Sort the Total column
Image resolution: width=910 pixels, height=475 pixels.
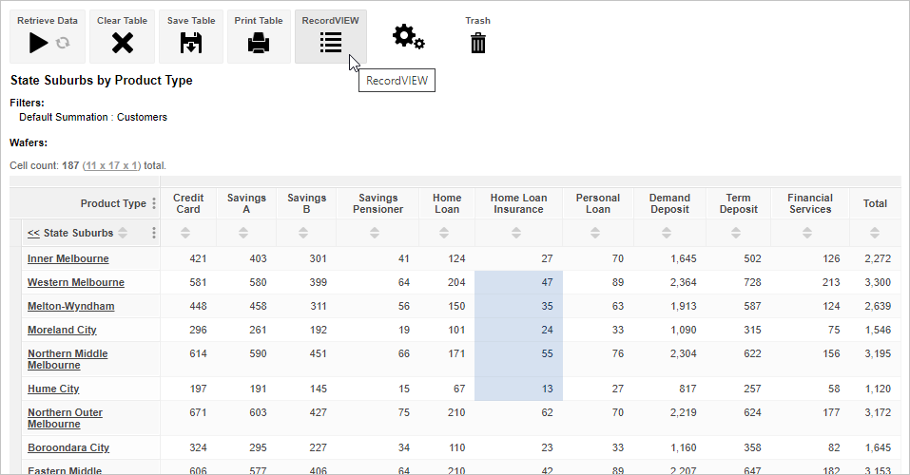(x=874, y=233)
